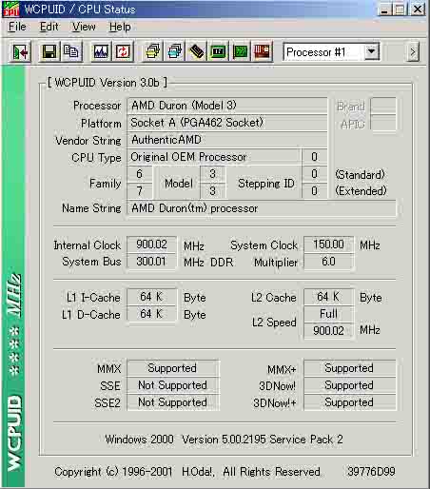Open the Help menu

[x=120, y=27]
